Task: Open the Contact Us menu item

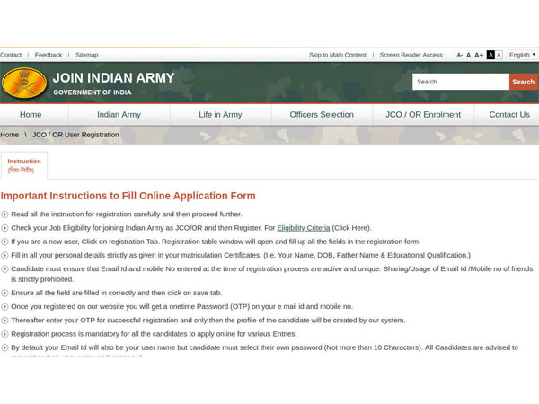Action: (509, 114)
